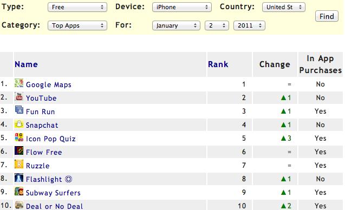Click the Ruzzle app icon
The width and height of the screenshot is (345, 210).
[19, 164]
